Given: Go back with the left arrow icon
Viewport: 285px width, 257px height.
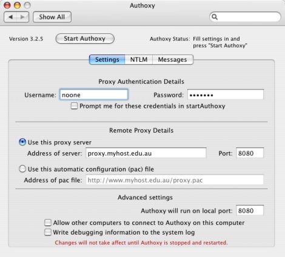Looking at the screenshot, I should coord(10,17).
